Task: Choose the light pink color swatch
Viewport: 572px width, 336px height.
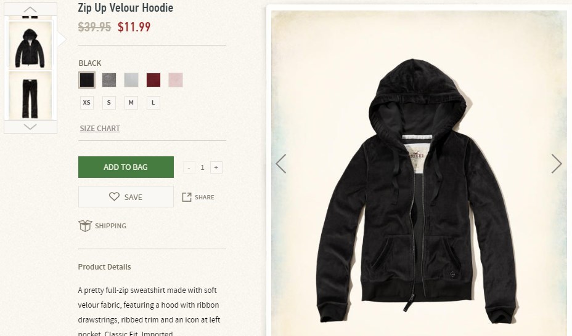Action: [x=176, y=80]
